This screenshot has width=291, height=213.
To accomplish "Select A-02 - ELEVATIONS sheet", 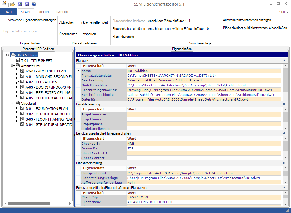I will [x=41, y=82].
